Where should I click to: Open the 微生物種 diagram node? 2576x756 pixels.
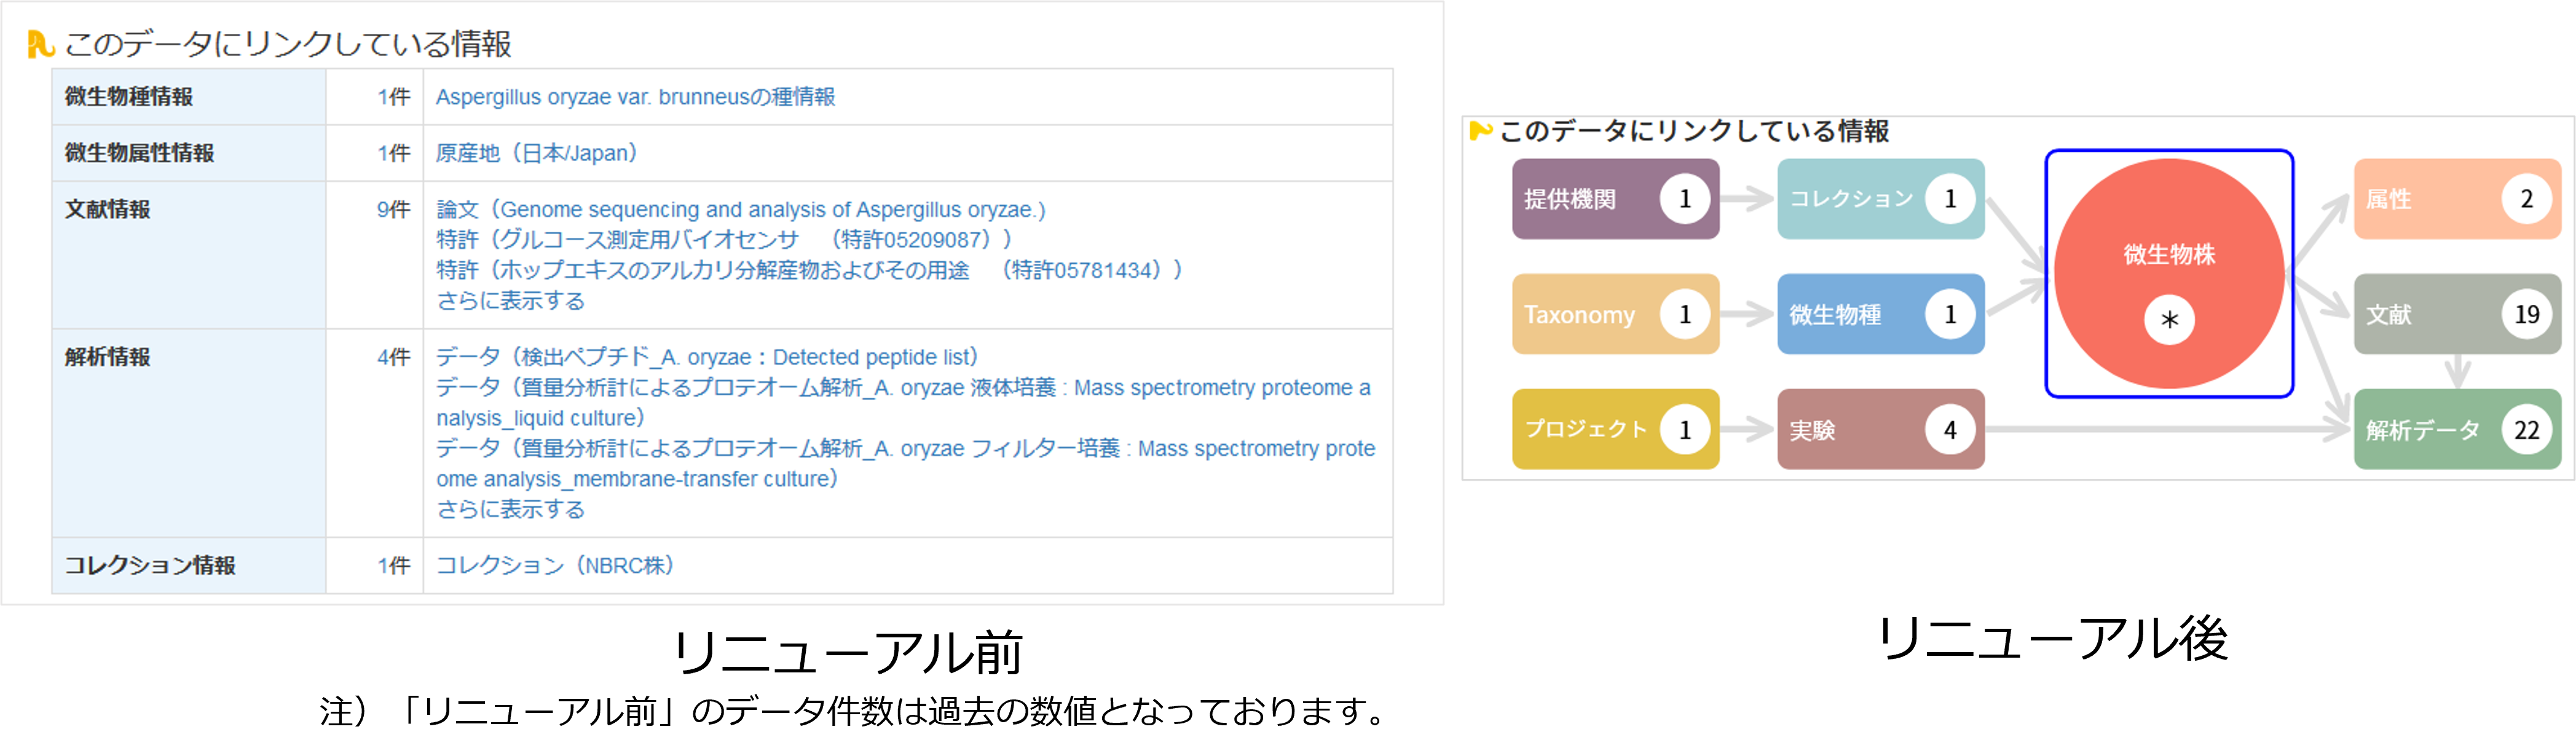pos(1880,314)
